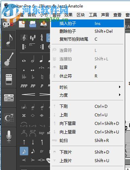Select the whole note duration
Viewport: 130px width, 170px height.
24,61
